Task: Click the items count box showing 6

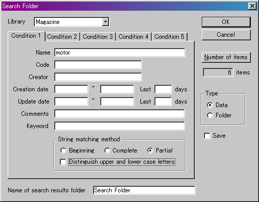Action: pos(218,72)
